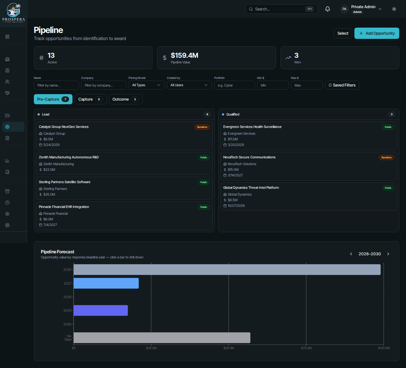The image size is (406, 368).
Task: Open Sterling Partners Satellite Software opportunity
Action: tap(124, 188)
